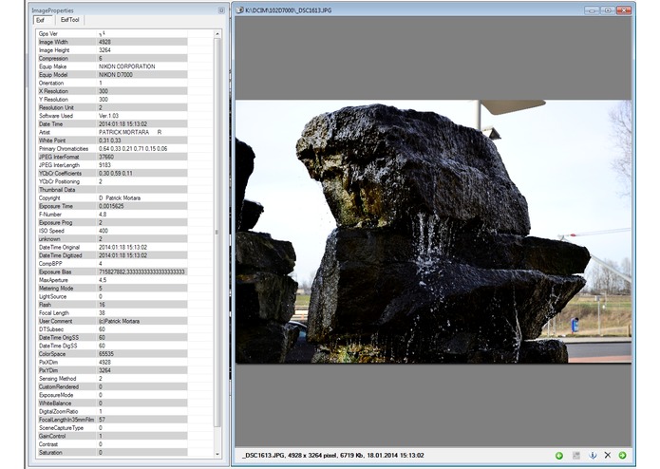The height and width of the screenshot is (469, 660).
Task: Minimize the image viewer window
Action: point(592,10)
